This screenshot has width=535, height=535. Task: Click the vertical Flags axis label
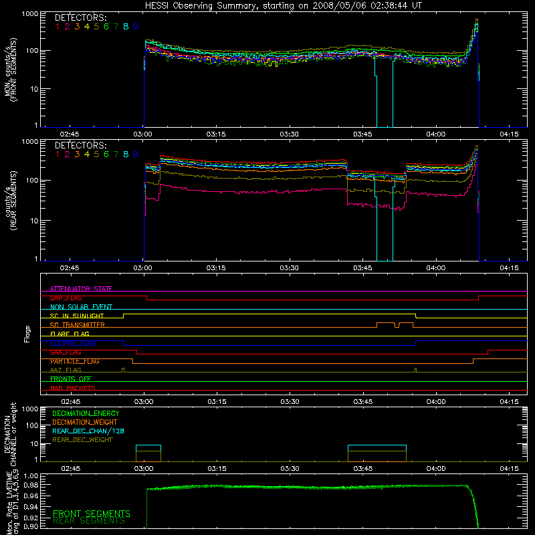pos(27,334)
